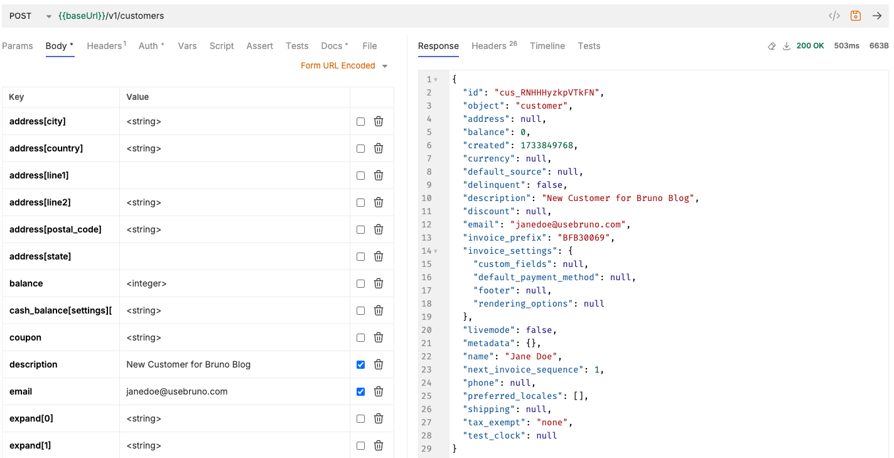Click the created timestamp 1733849768
The width and height of the screenshot is (894, 458).
pos(546,145)
